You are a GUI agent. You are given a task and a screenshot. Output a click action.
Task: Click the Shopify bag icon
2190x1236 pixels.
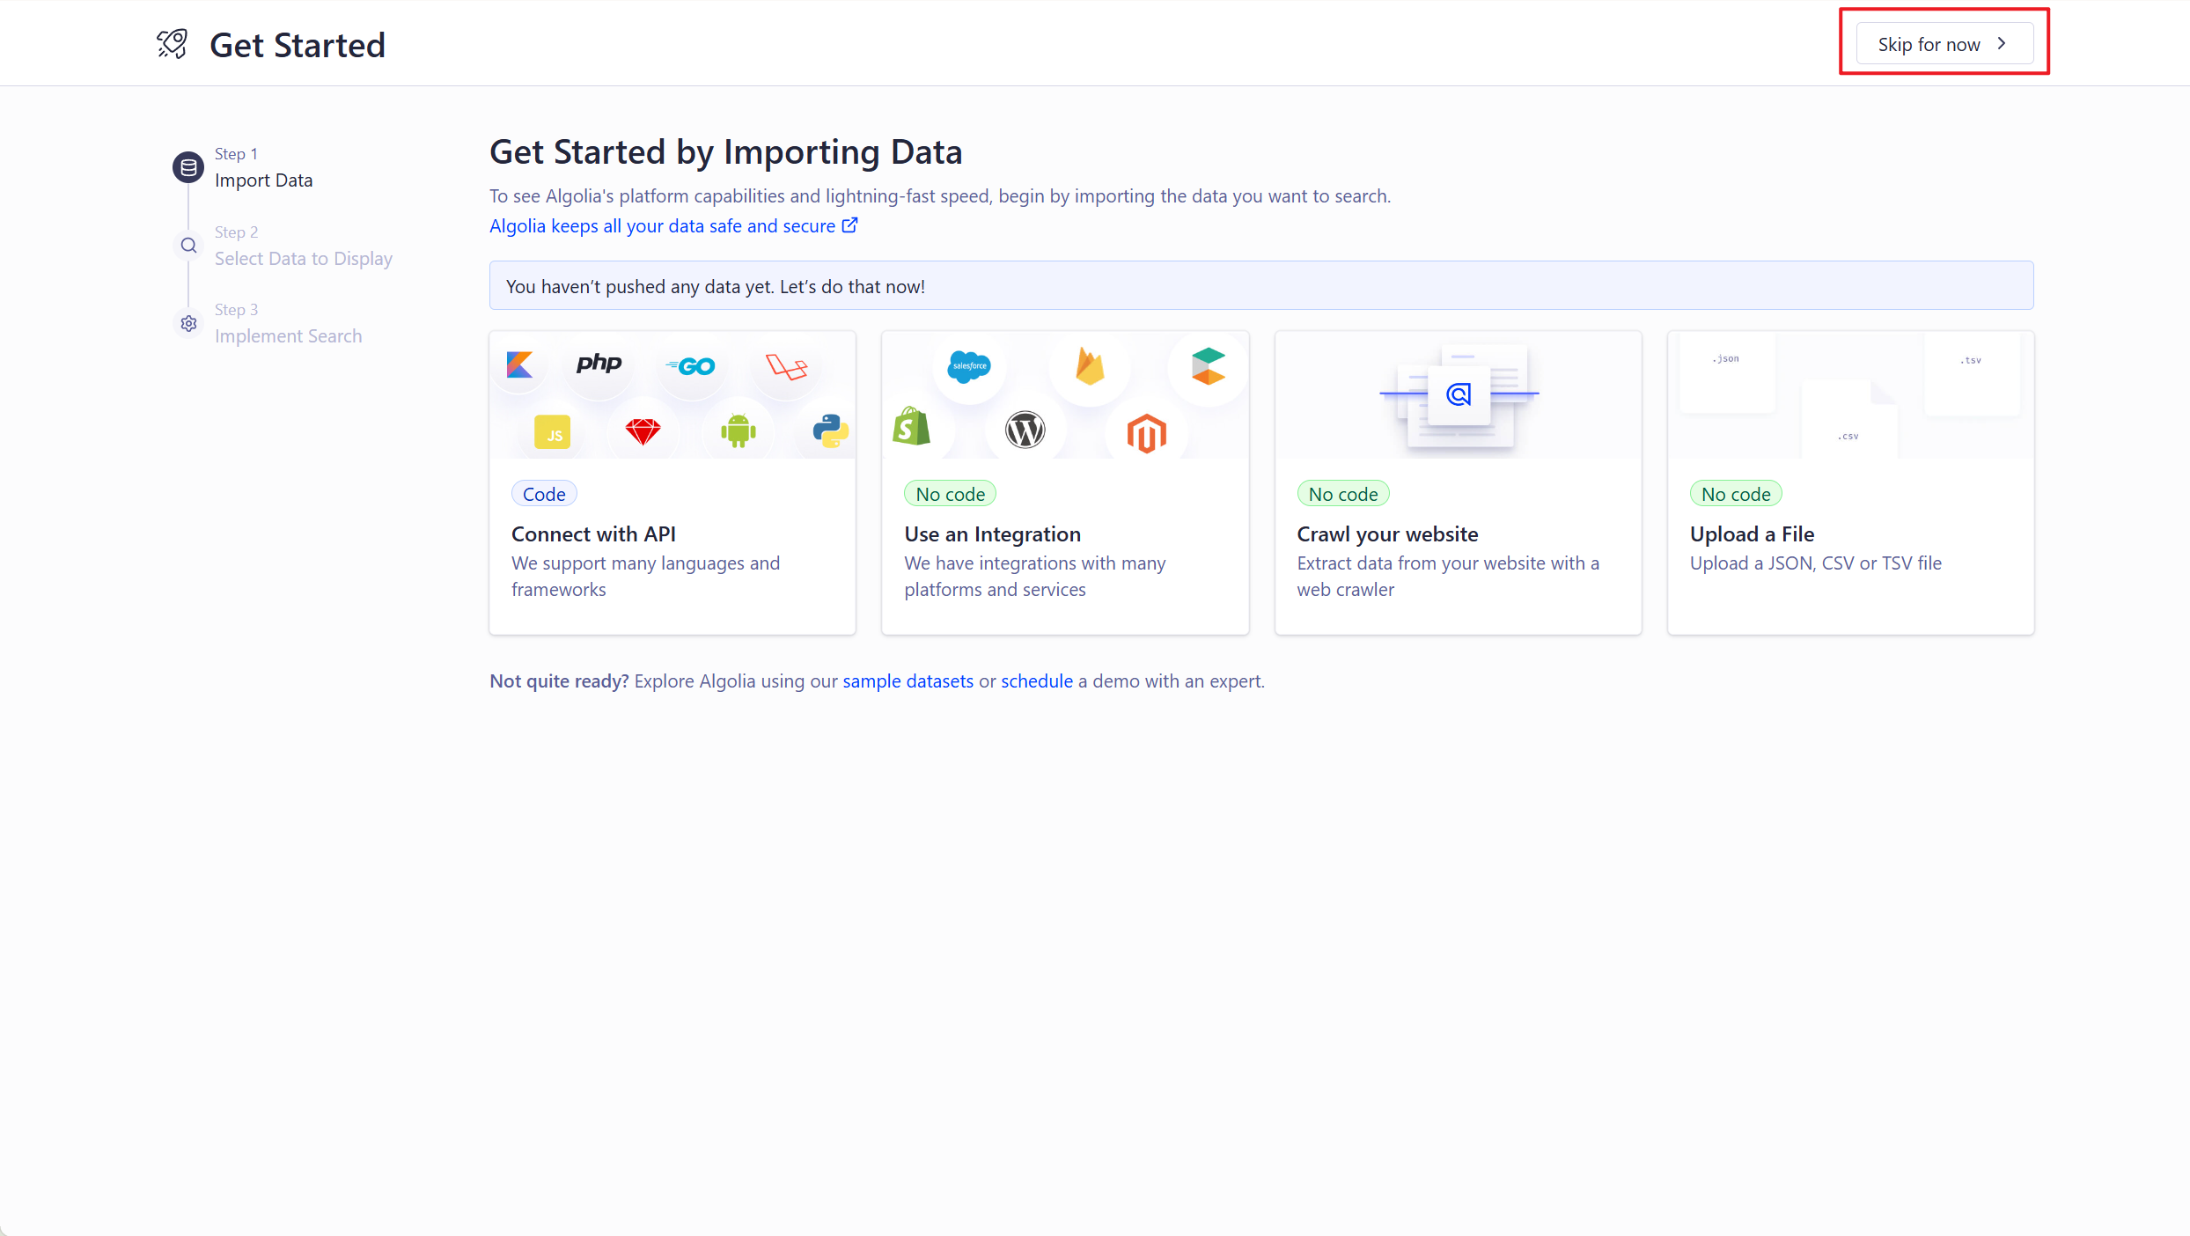(x=911, y=427)
